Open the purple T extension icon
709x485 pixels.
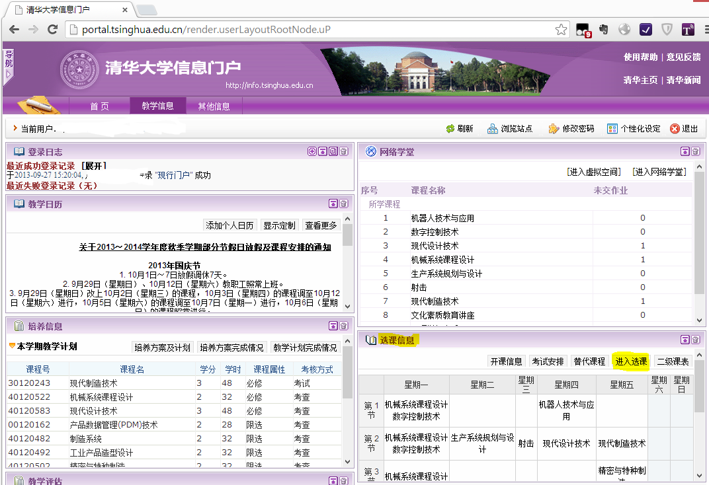pyautogui.click(x=688, y=30)
